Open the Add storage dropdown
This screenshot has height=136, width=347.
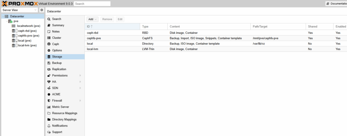coord(93,19)
